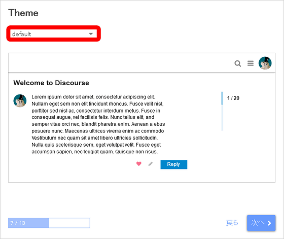The height and width of the screenshot is (239, 284).
Task: Click the 1 / 20 post counter
Action: coord(233,98)
